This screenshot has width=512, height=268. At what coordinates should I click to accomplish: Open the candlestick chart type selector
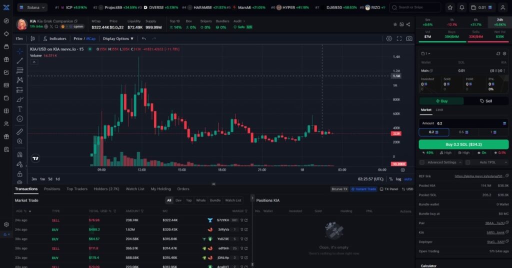[32, 38]
